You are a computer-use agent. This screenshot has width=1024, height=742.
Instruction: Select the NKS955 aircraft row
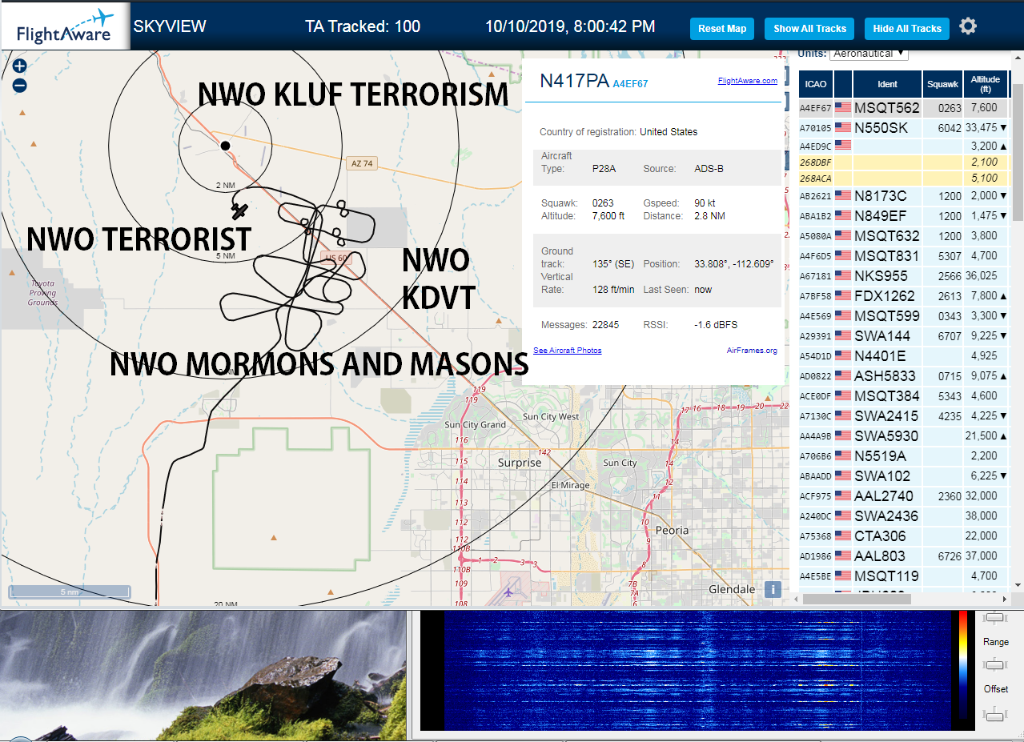click(904, 275)
